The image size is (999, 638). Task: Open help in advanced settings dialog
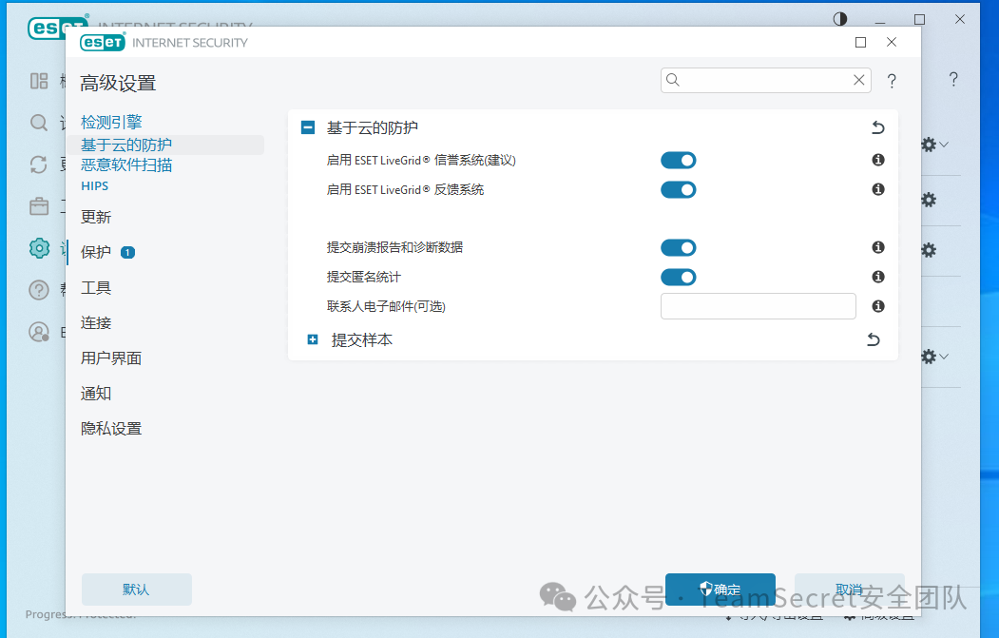point(892,80)
